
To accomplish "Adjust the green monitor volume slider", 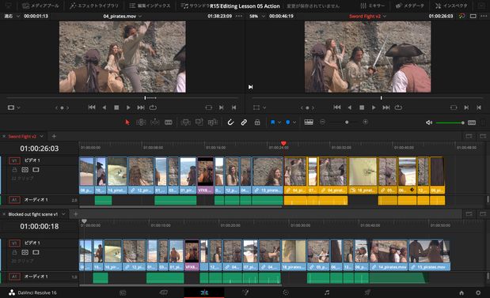I will point(450,123).
